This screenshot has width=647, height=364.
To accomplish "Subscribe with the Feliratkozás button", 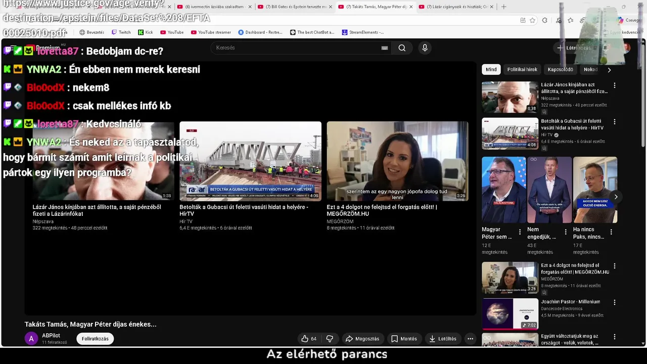I will pyautogui.click(x=95, y=339).
